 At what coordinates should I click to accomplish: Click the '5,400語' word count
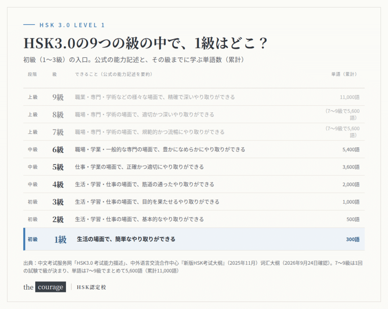click(x=351, y=150)
